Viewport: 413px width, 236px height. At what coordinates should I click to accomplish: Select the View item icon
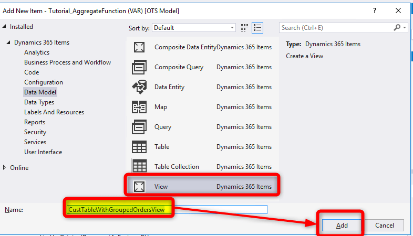139,187
